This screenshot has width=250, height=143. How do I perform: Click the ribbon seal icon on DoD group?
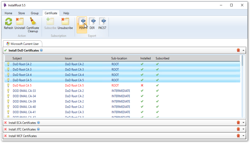[x=238, y=50]
